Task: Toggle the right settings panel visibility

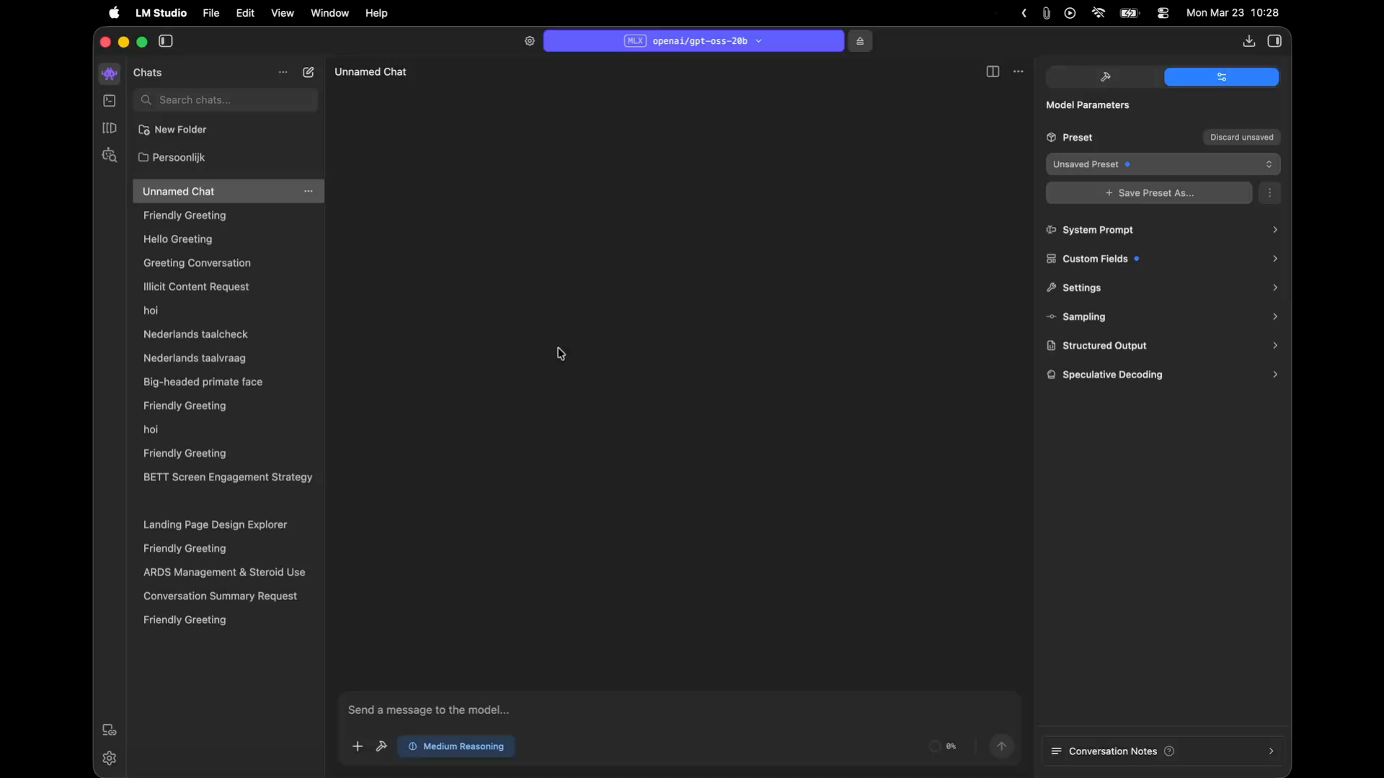Action: [1274, 41]
